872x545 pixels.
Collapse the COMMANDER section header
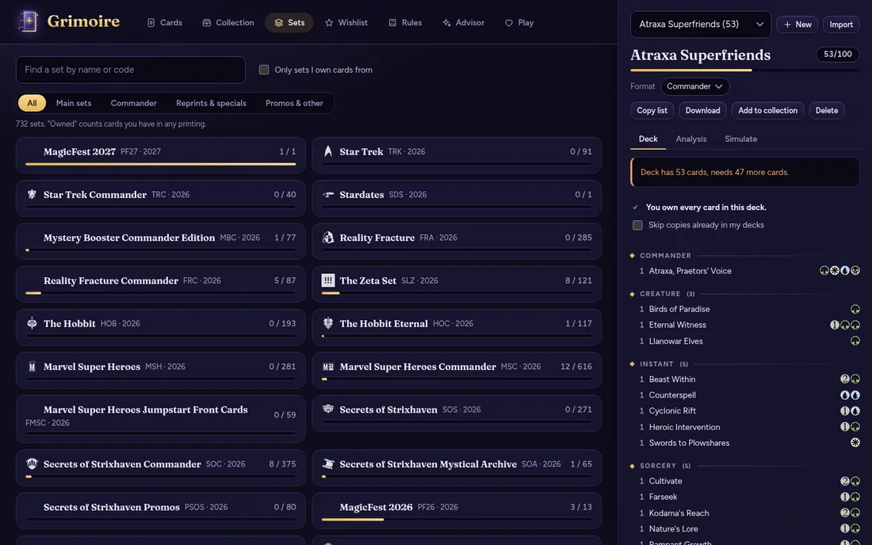coord(744,256)
